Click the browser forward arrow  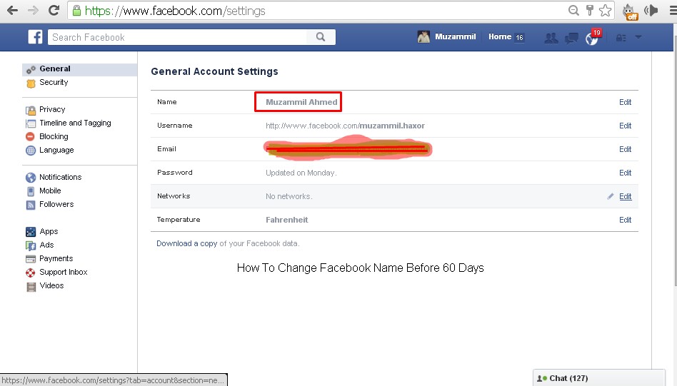pyautogui.click(x=34, y=11)
